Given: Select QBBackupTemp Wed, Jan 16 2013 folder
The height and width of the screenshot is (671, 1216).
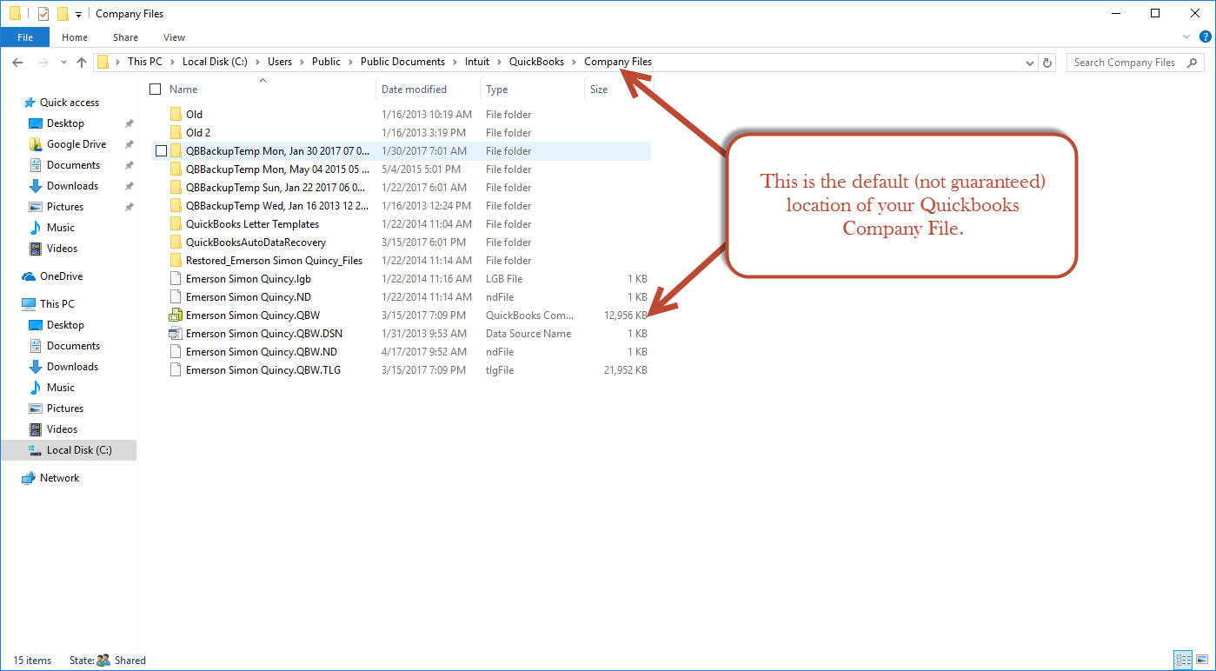Looking at the screenshot, I should [x=277, y=205].
